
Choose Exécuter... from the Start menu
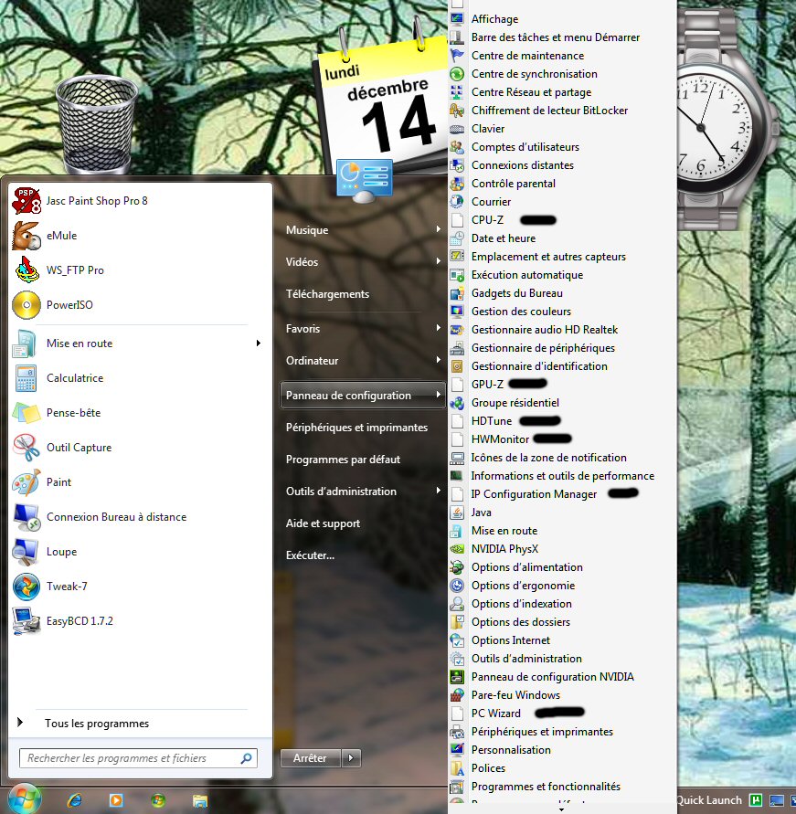(x=310, y=555)
